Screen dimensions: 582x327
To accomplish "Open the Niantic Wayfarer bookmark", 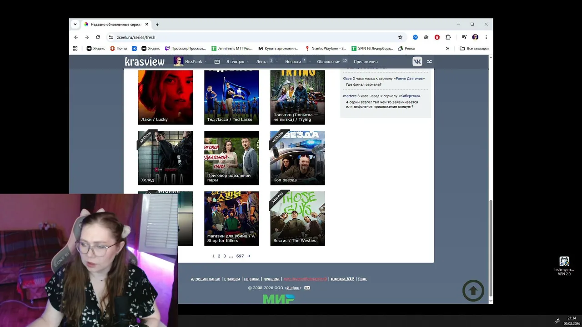I will 326,48.
